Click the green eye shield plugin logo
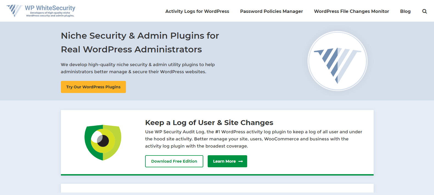434x195 pixels. click(103, 142)
